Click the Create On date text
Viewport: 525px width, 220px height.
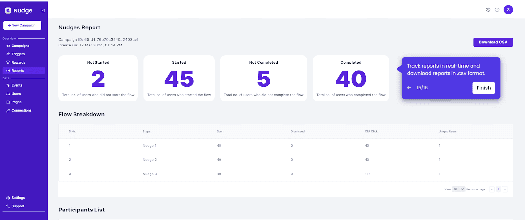[x=90, y=45]
